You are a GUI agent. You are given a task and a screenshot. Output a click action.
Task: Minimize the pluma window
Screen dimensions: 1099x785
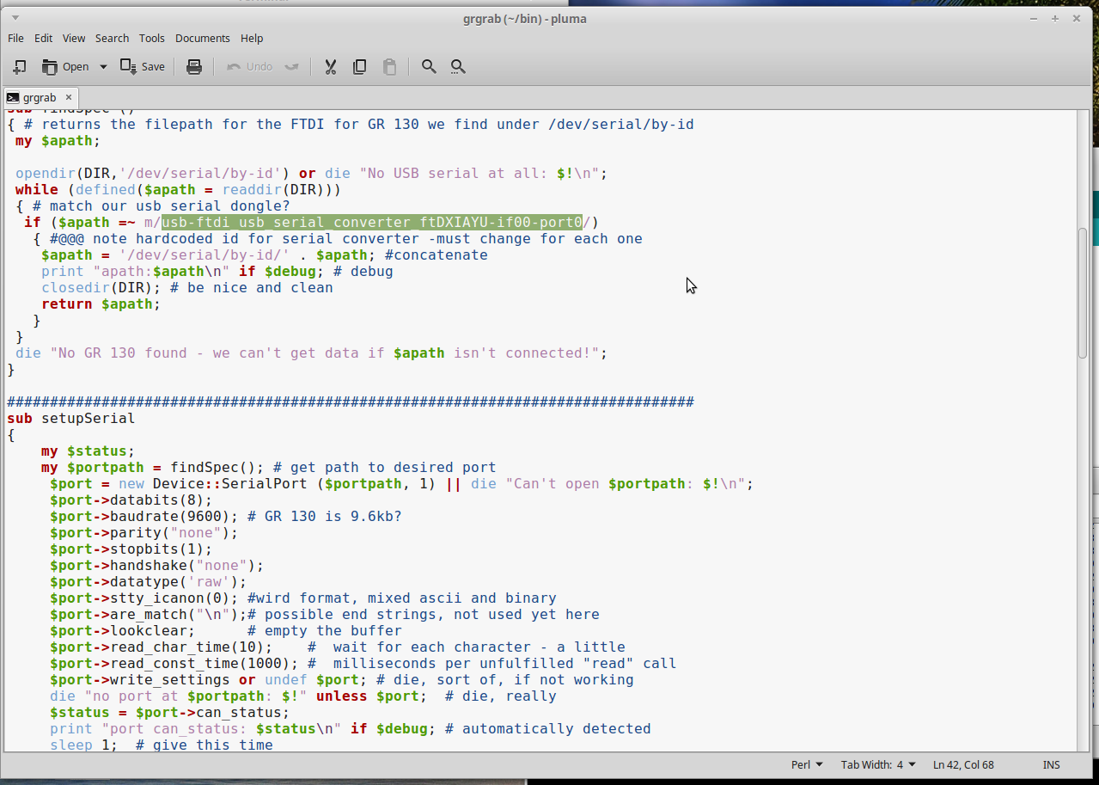1035,18
